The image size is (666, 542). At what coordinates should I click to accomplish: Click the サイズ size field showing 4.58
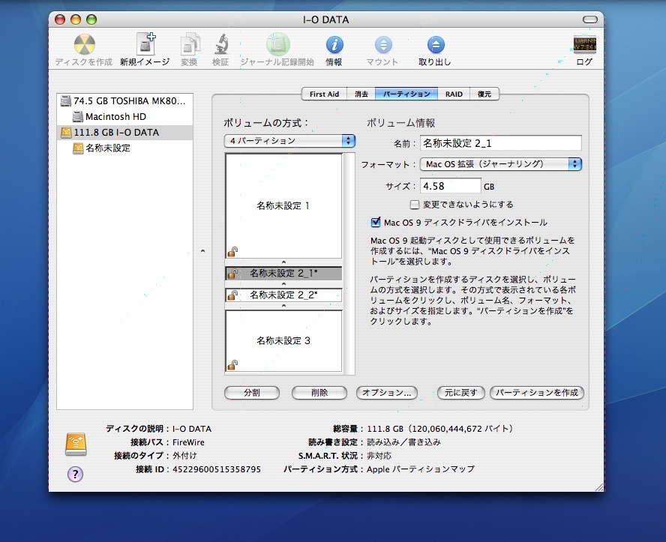tap(450, 186)
